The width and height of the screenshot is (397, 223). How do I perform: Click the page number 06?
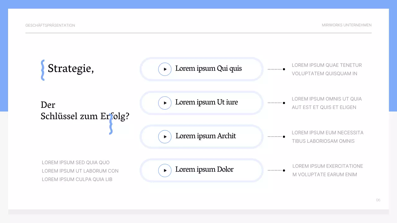click(x=378, y=200)
